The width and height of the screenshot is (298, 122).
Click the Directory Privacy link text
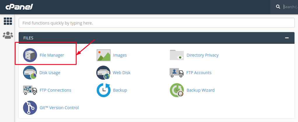[x=203, y=55]
